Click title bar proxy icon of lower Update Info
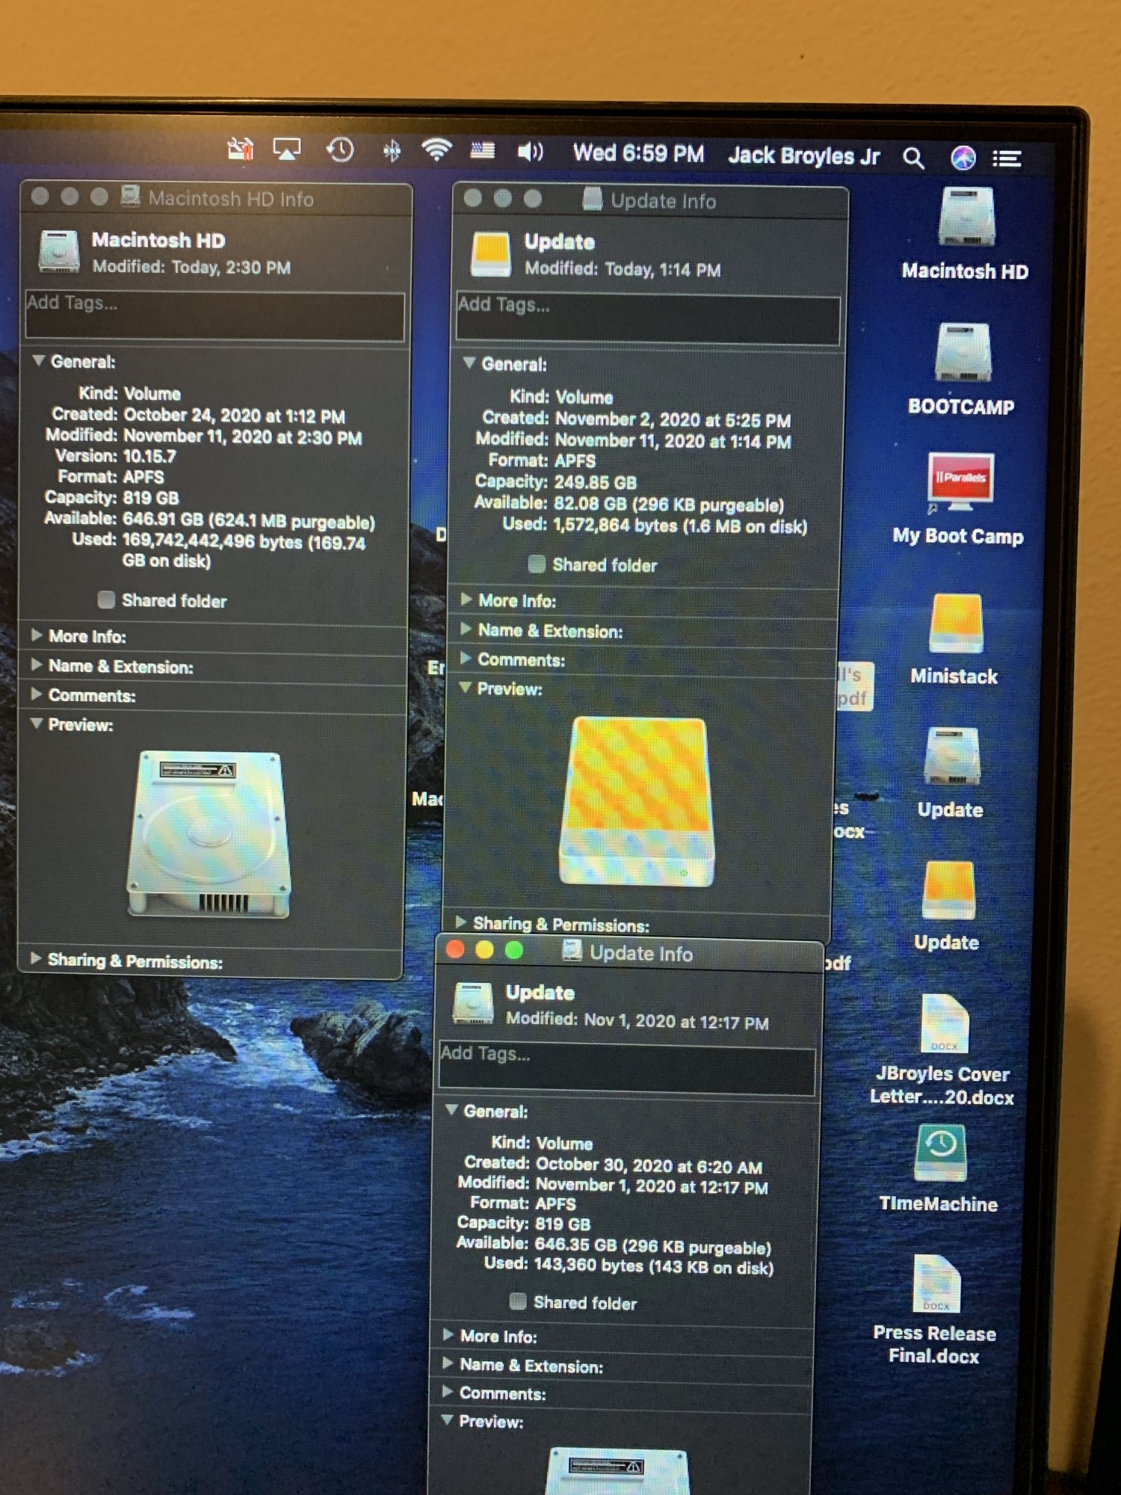 tap(572, 951)
